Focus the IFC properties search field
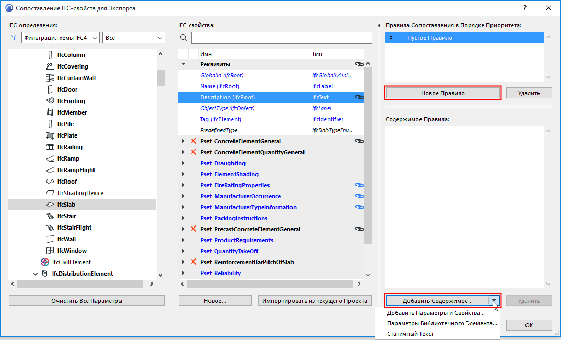 [x=282, y=38]
